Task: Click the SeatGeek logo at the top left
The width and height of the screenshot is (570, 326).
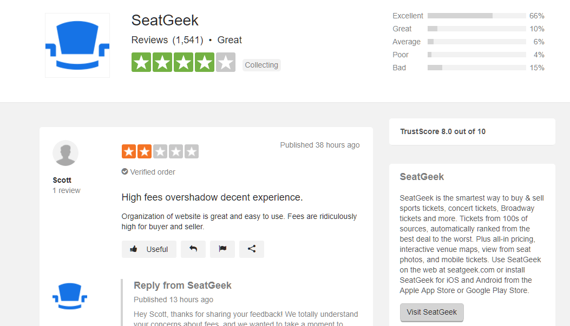Action: point(77,45)
